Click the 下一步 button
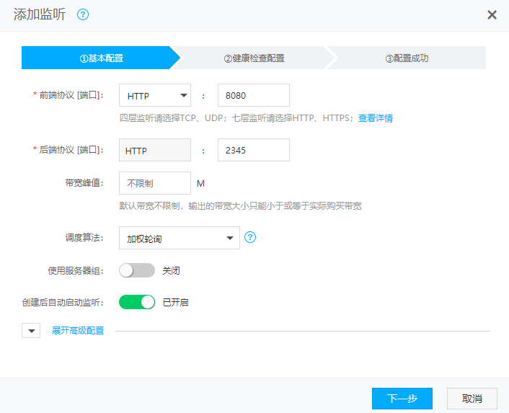The image size is (509, 413). click(402, 399)
